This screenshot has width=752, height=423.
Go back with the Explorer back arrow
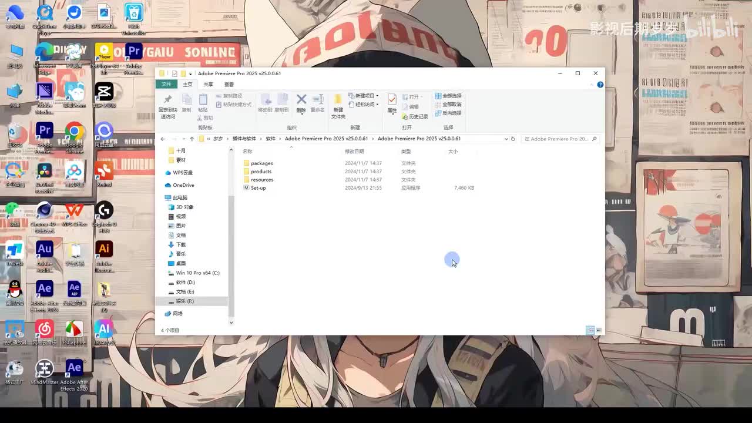[x=163, y=139]
